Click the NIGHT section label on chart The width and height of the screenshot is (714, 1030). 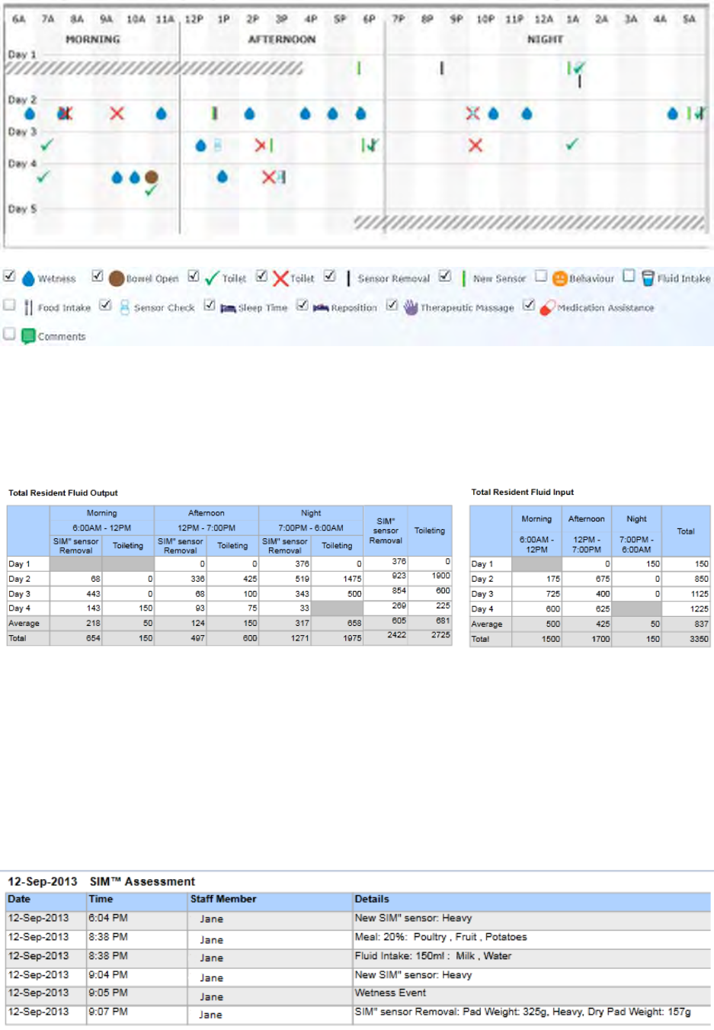(546, 39)
